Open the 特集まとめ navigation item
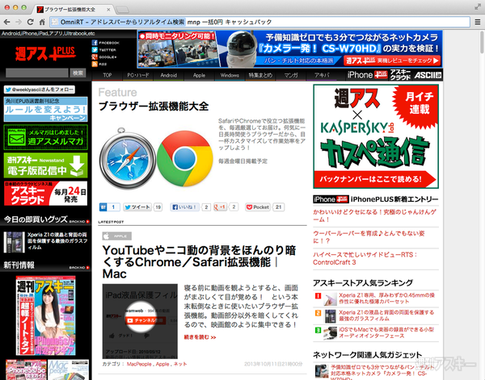 click(x=260, y=75)
